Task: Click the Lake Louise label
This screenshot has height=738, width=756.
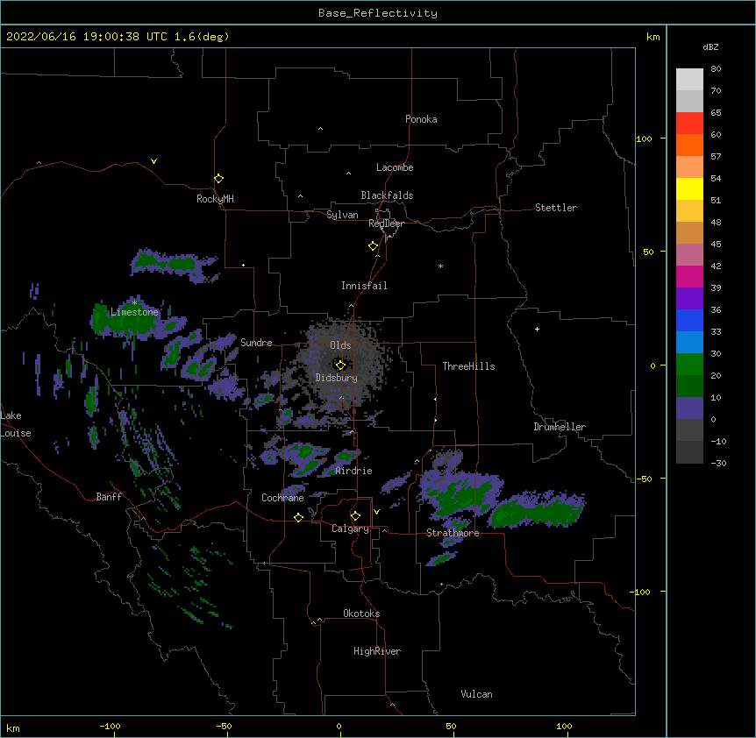Action: point(16,424)
